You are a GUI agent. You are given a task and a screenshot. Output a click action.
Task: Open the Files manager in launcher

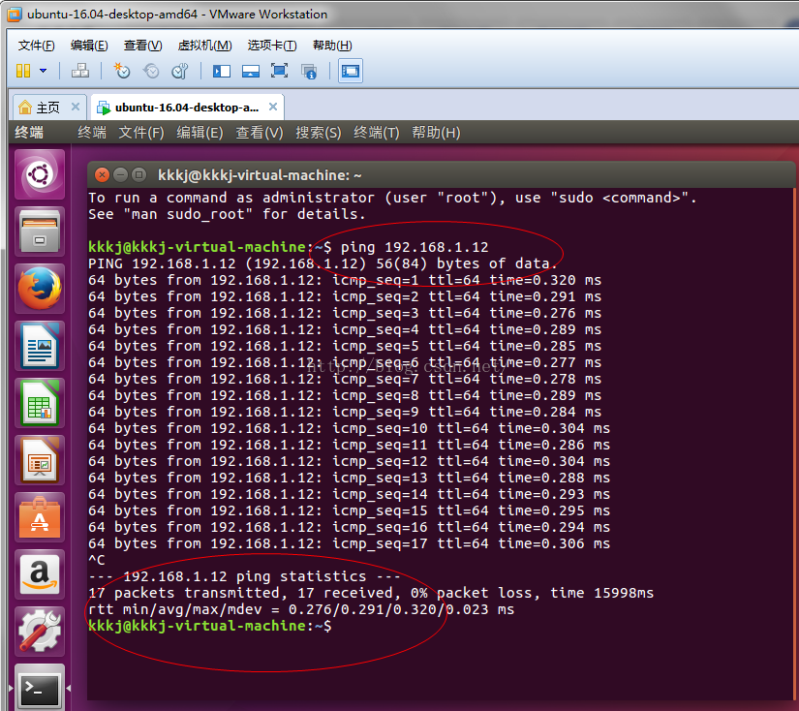(40, 232)
